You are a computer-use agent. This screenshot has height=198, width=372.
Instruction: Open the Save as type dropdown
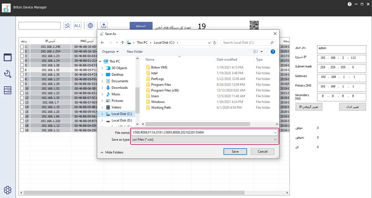click(x=204, y=140)
